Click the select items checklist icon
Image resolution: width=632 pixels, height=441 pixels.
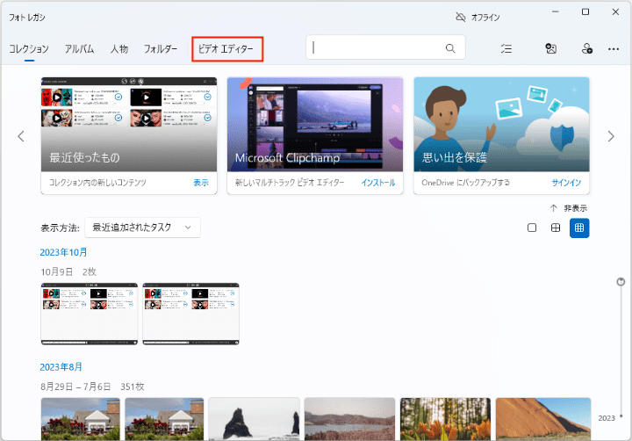click(506, 49)
